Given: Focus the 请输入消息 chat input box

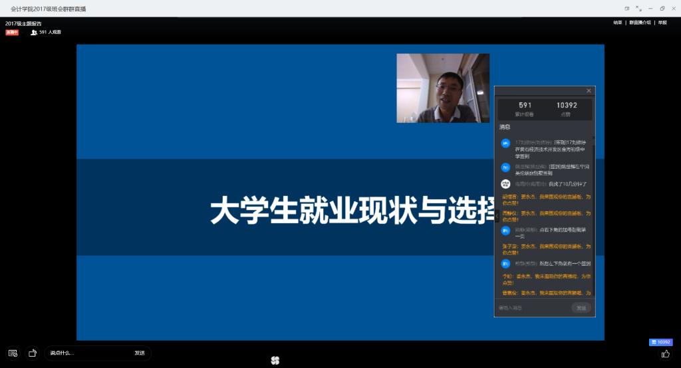Looking at the screenshot, I should [532, 308].
